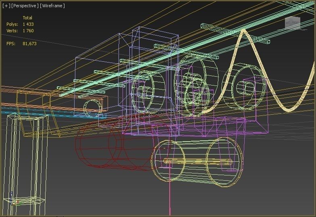
Task: Open the [+] viewport general menu
Action: pyautogui.click(x=6, y=6)
